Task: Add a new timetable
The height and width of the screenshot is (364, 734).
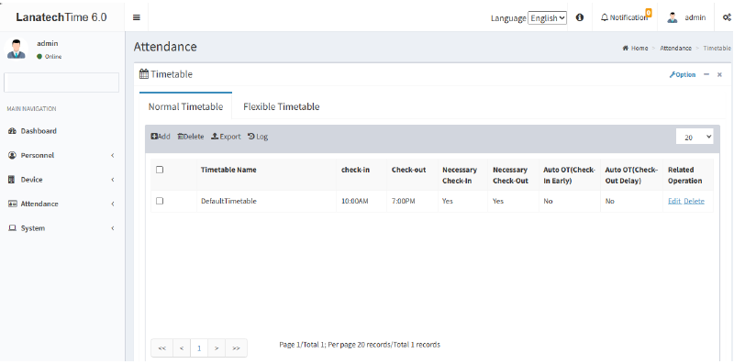Action: coord(160,137)
